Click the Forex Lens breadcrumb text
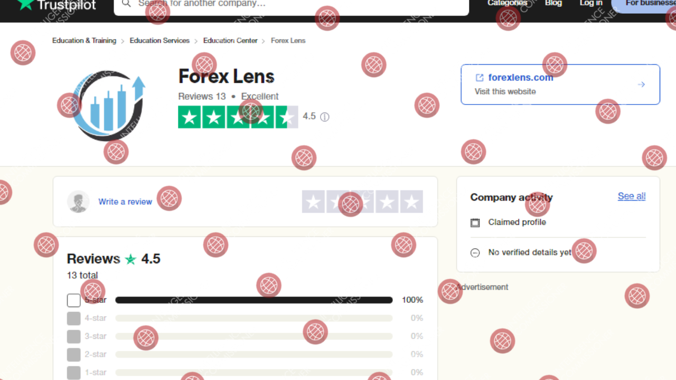676x380 pixels. click(288, 41)
